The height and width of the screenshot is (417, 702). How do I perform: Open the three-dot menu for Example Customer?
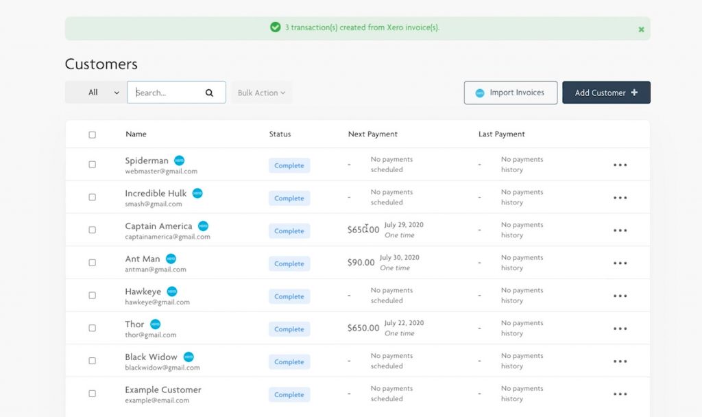pos(620,394)
